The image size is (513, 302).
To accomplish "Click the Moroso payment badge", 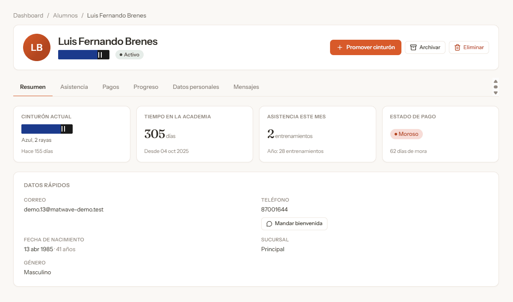I will click(x=407, y=134).
